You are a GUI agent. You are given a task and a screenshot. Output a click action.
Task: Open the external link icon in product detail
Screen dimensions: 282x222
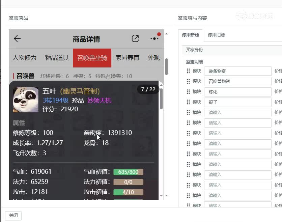coord(135,38)
